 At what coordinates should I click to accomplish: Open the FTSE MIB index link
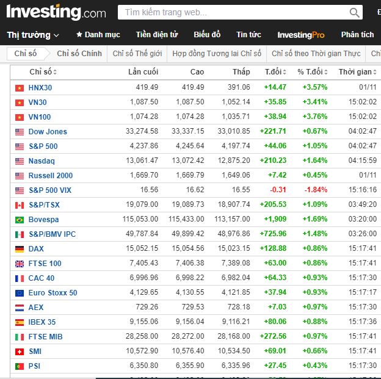pyautogui.click(x=45, y=337)
